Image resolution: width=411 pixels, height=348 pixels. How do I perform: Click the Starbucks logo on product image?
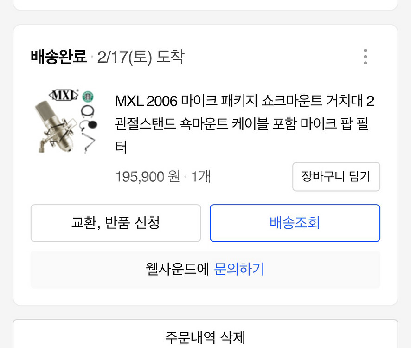(88, 97)
